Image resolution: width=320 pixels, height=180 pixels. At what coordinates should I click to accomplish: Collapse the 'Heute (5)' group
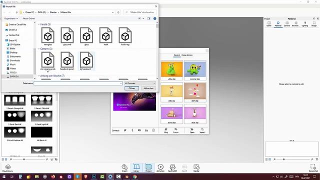[x=39, y=24]
